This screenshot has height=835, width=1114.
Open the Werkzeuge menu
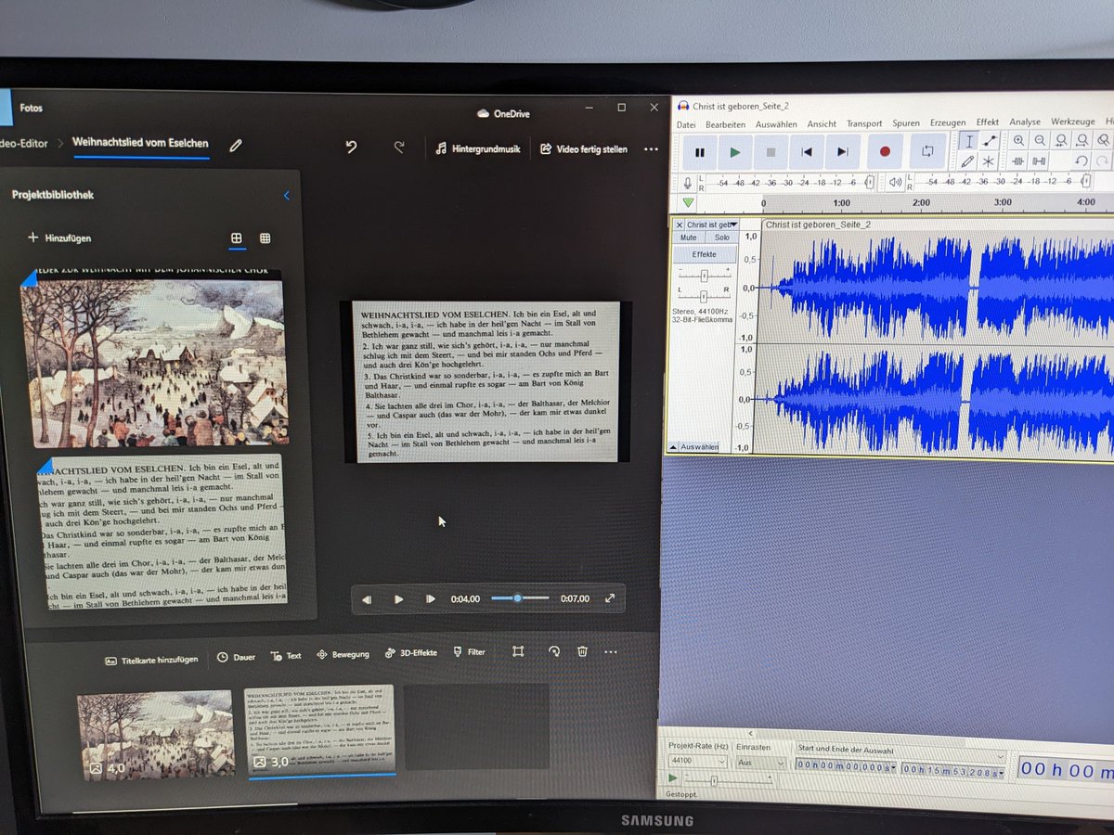[x=1073, y=122]
